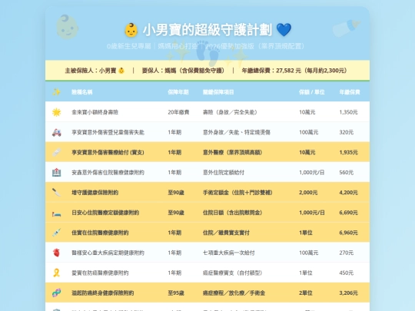415x311 pixels.
Task: Select the 安鑫意外傷害住院醫療健康附約 name
Action: coord(108,173)
